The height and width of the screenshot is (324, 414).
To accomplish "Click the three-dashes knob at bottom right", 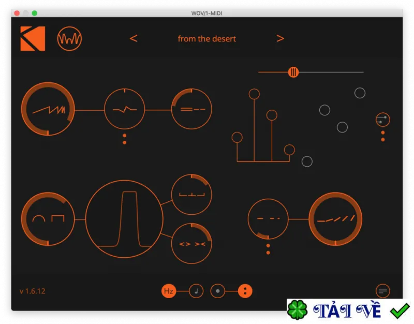I will click(x=268, y=219).
